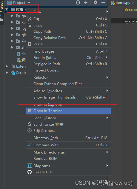The height and width of the screenshot is (189, 137).
Task: Click the locate/scroll-from-source crosshair icon
Action: [78, 2]
